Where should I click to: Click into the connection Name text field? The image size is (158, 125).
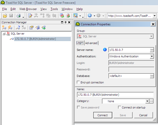(x=115, y=95)
